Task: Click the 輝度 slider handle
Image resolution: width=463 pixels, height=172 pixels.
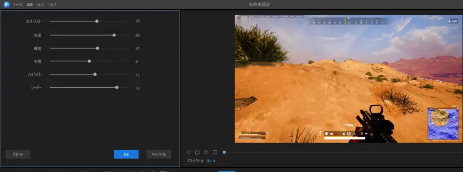Action: tap(97, 48)
